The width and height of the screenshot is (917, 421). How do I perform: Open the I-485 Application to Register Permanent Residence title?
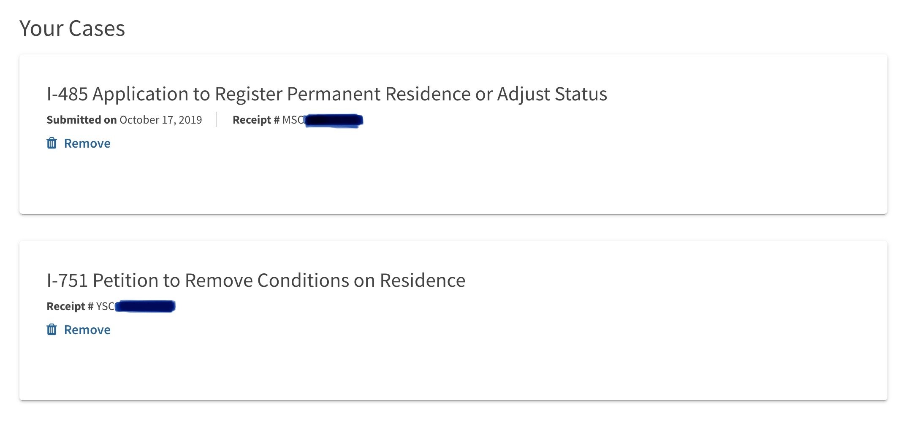[326, 94]
